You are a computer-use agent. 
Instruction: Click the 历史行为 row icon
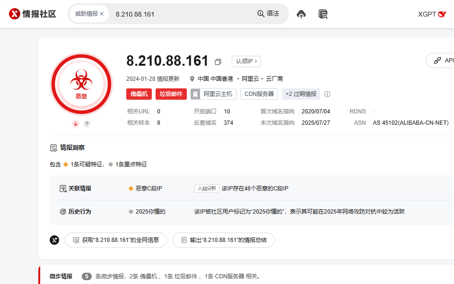point(63,212)
